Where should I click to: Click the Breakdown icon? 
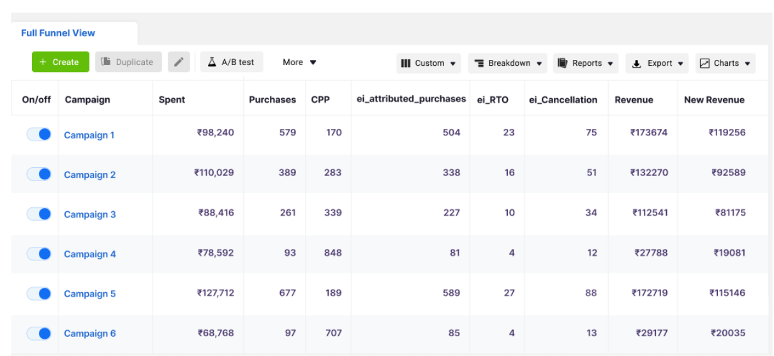click(x=479, y=63)
